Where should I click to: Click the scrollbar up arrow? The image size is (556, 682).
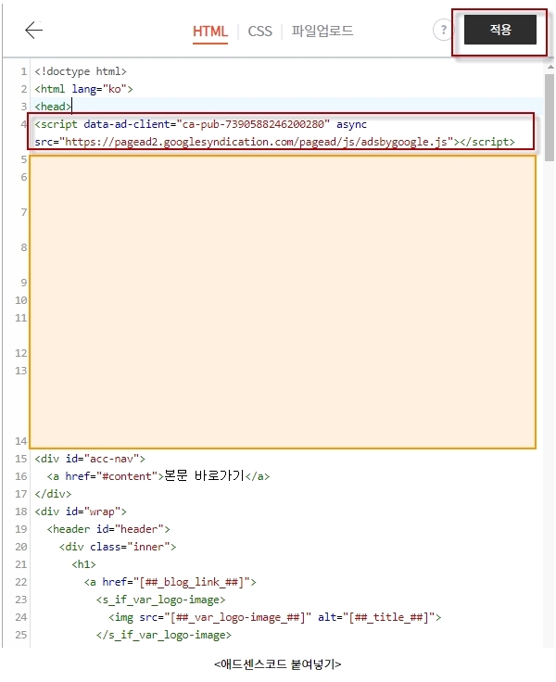click(x=550, y=67)
